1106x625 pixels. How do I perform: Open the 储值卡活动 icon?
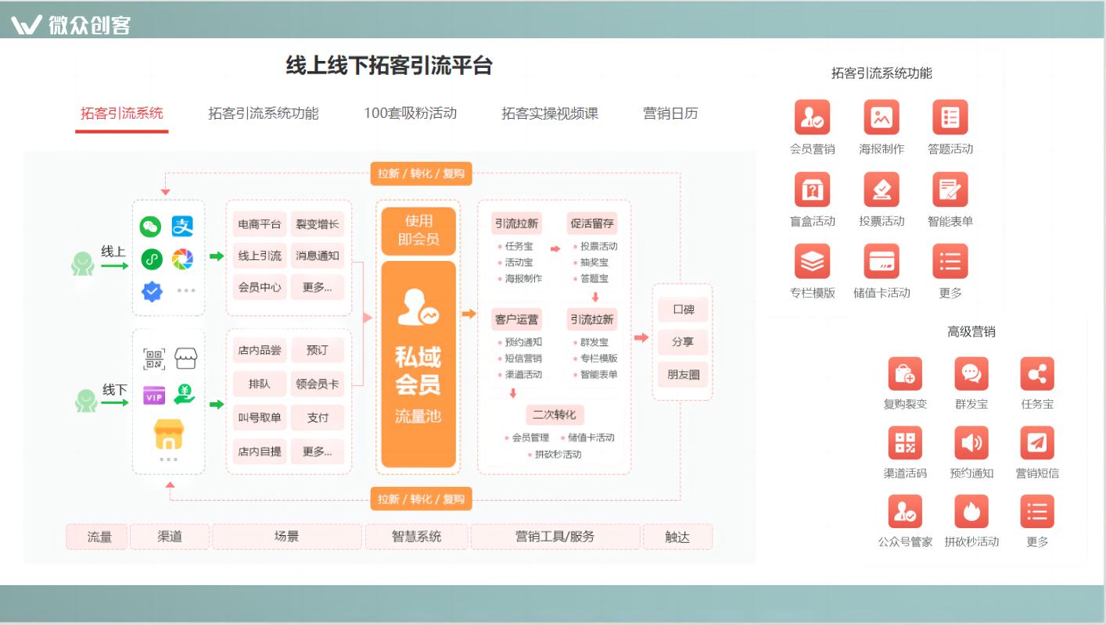point(882,261)
